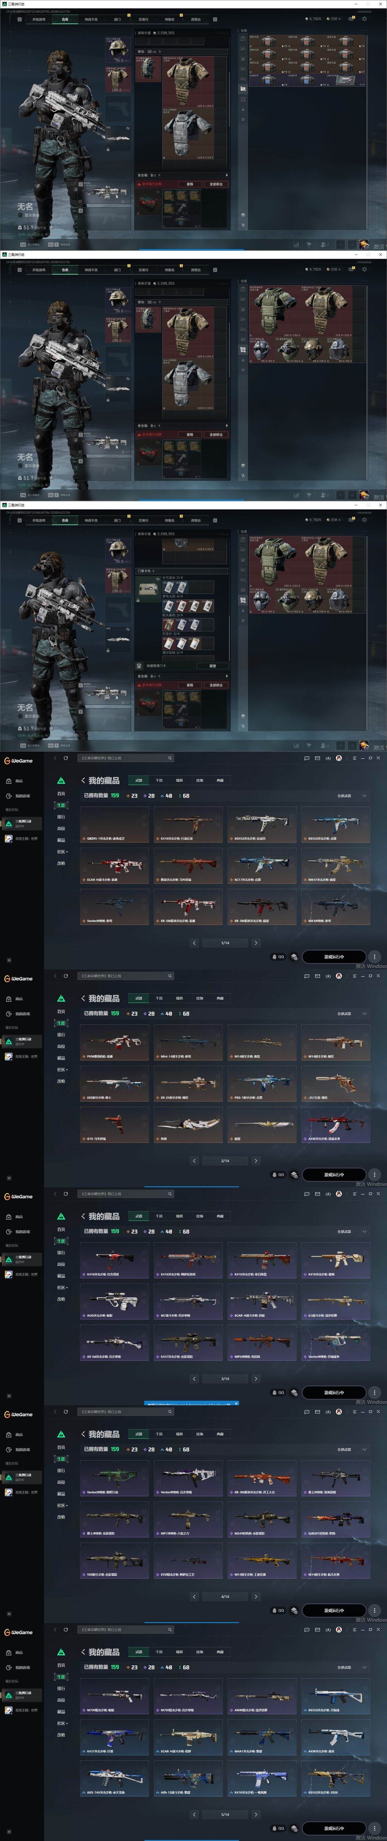Click the search magnifier icon in the WeGame window showing 5/14
The image size is (387, 1841).
tap(170, 1630)
